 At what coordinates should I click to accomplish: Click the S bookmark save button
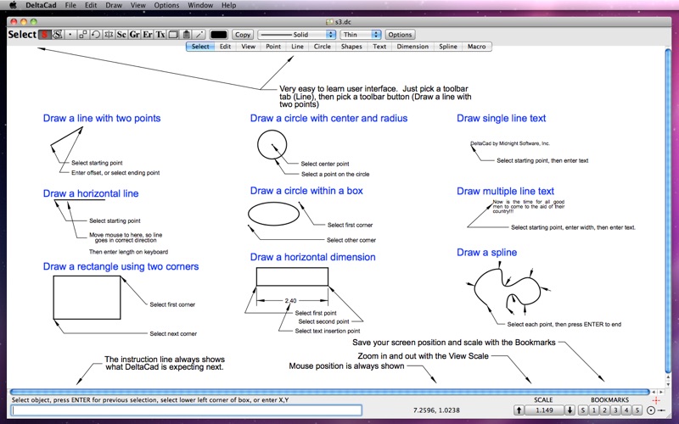[x=584, y=410]
